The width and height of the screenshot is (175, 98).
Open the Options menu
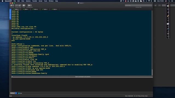click(x=28, y=1)
